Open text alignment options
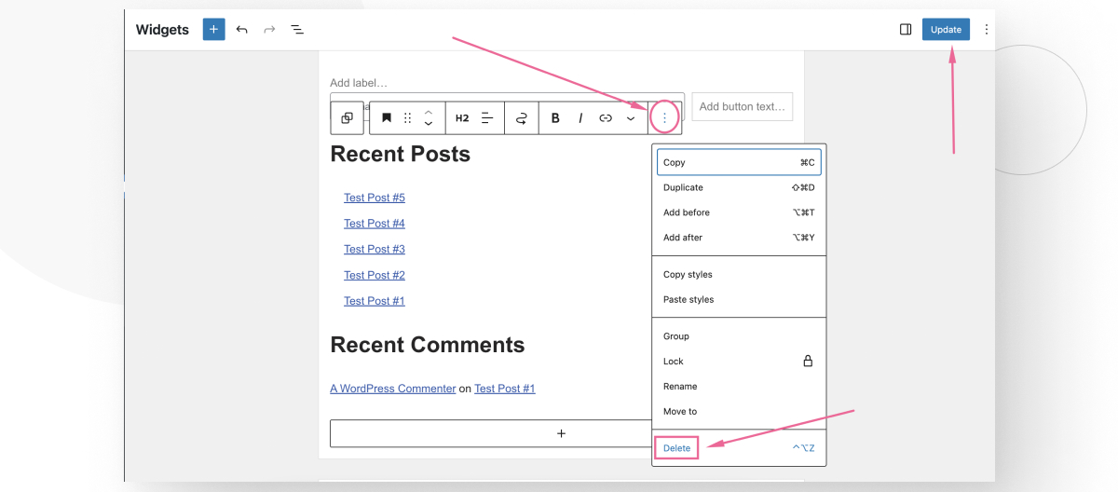The width and height of the screenshot is (1118, 492). click(487, 118)
